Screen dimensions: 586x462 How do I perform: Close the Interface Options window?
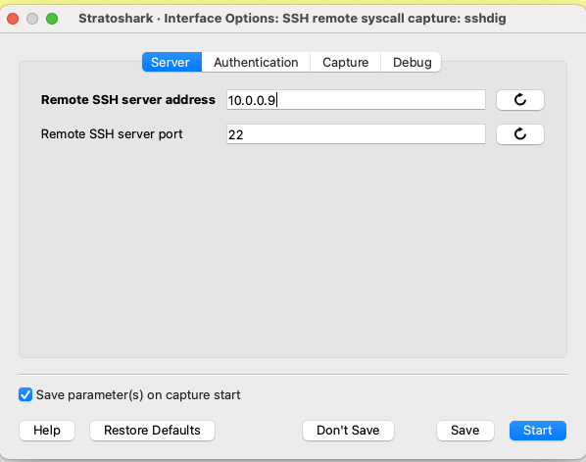point(13,19)
